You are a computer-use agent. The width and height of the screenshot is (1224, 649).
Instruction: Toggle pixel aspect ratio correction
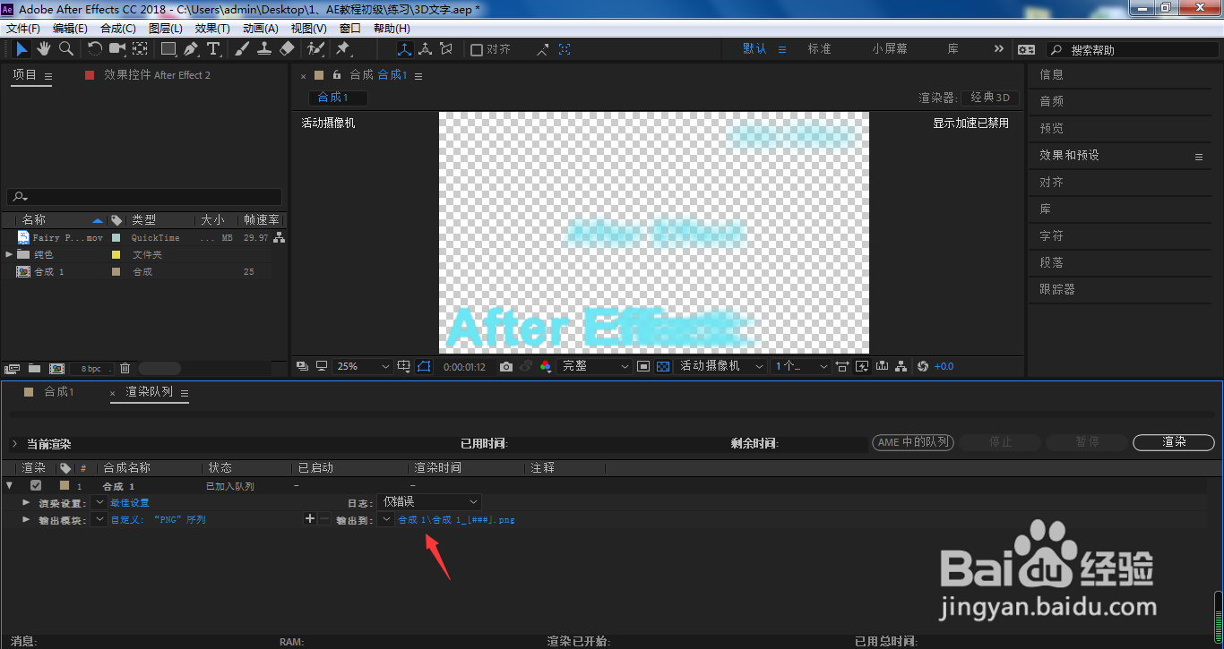[842, 366]
